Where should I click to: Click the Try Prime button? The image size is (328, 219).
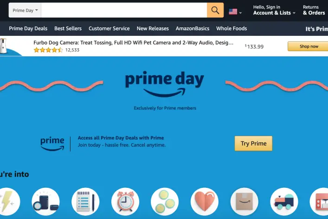click(253, 144)
